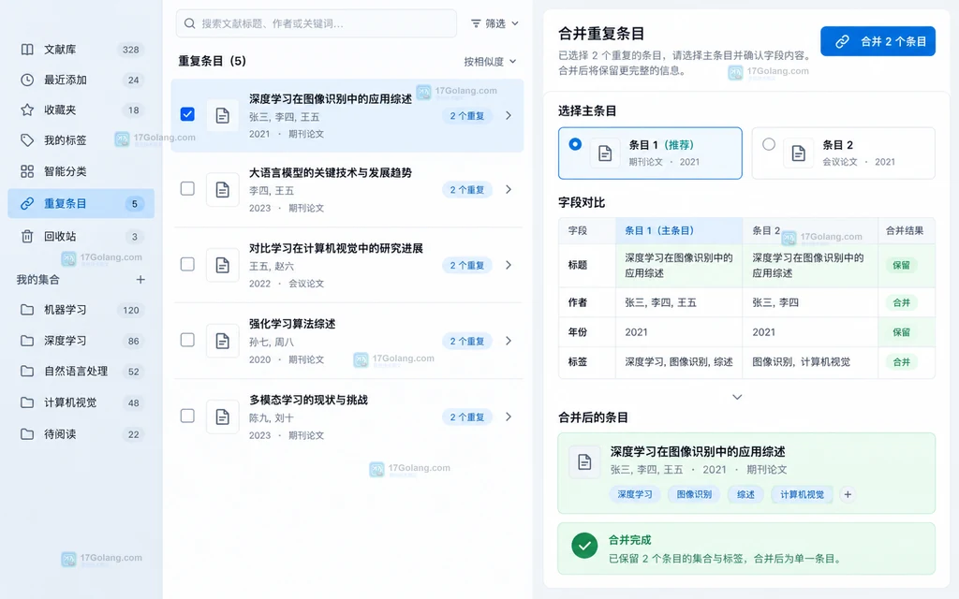Open the 筛选 filter dropdown
Screen dimensions: 959x599
click(494, 23)
